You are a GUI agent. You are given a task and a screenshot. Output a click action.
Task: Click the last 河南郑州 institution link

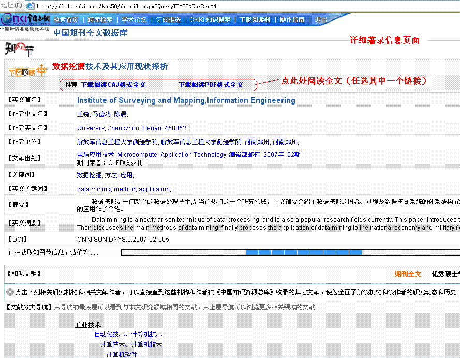pyautogui.click(x=285, y=142)
